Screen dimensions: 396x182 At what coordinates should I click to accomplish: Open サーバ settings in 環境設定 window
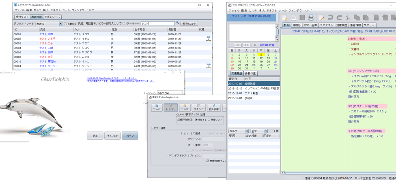point(157,108)
